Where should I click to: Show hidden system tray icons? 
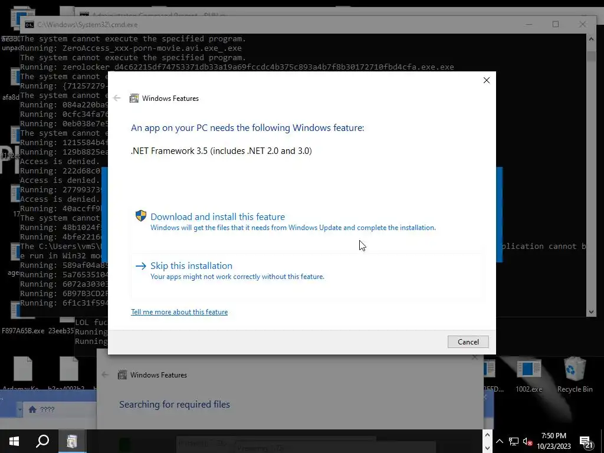500,441
